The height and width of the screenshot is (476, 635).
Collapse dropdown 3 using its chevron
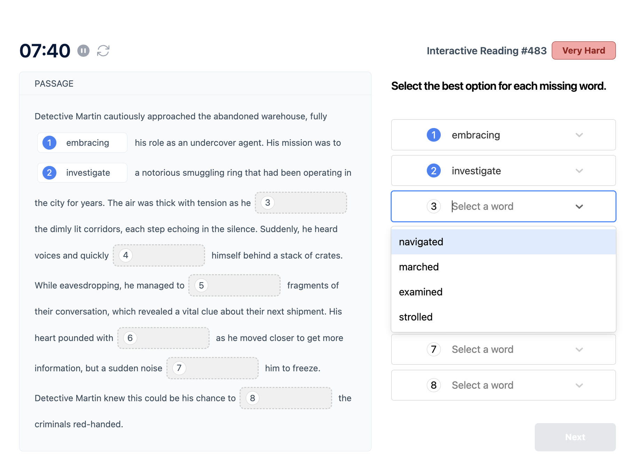pyautogui.click(x=579, y=206)
